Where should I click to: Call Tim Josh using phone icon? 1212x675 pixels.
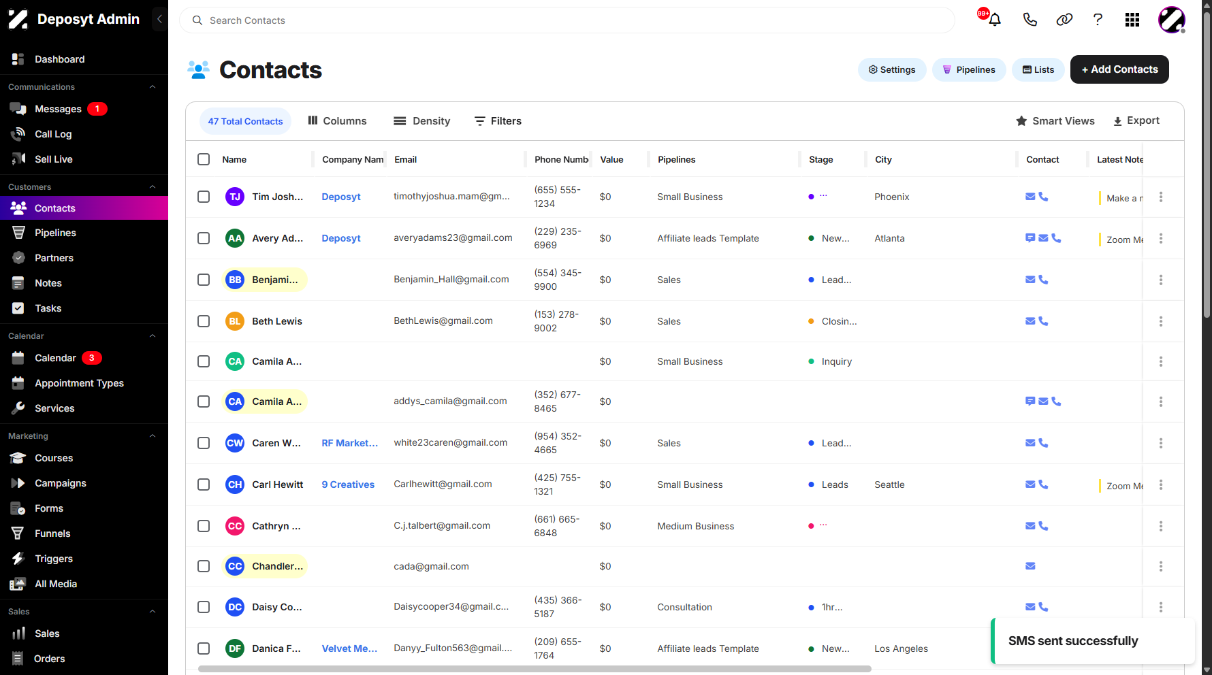pos(1043,197)
